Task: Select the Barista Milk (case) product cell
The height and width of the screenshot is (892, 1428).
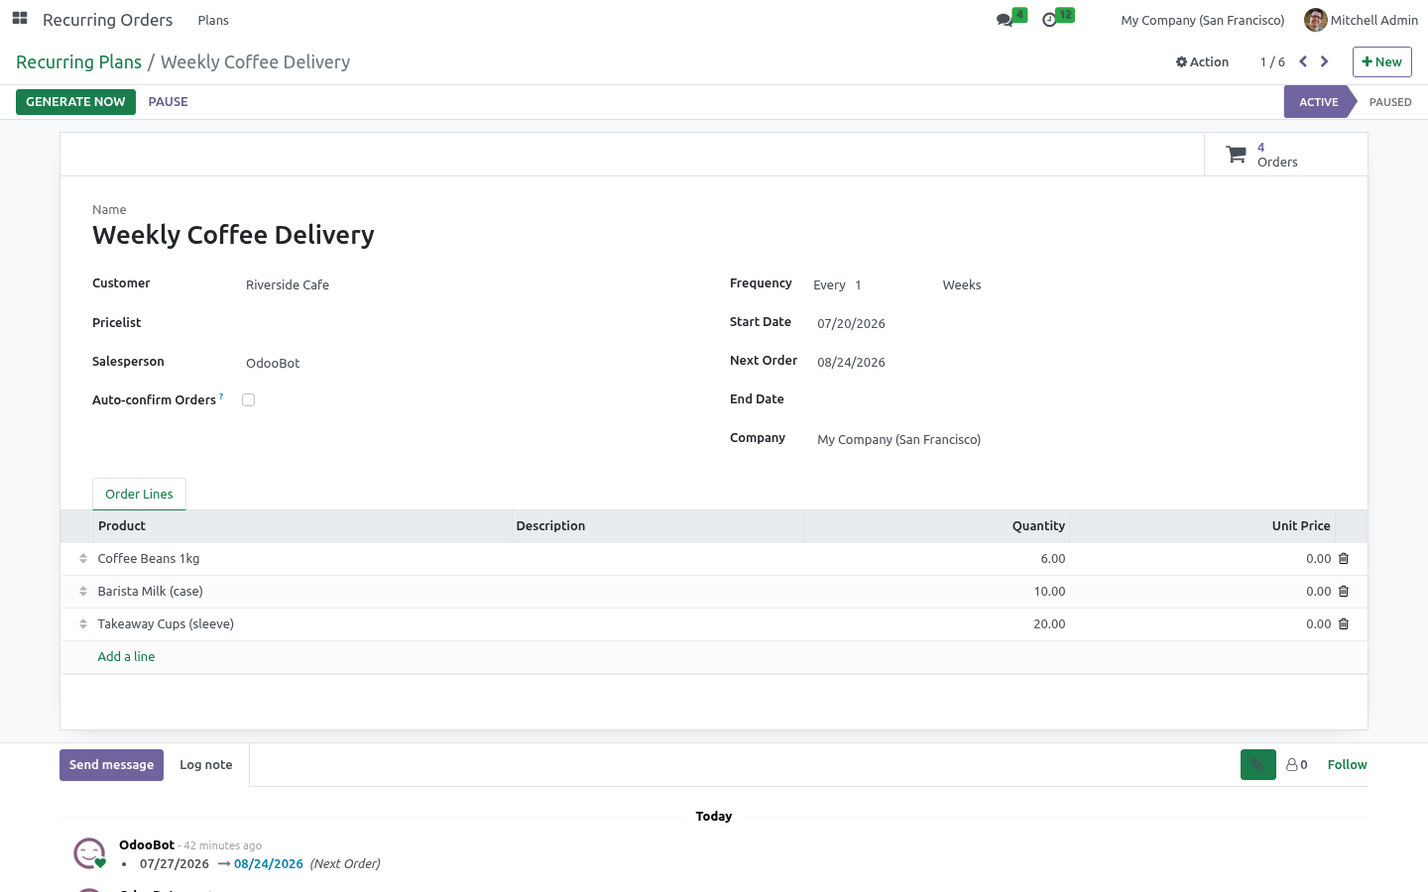Action: (302, 592)
